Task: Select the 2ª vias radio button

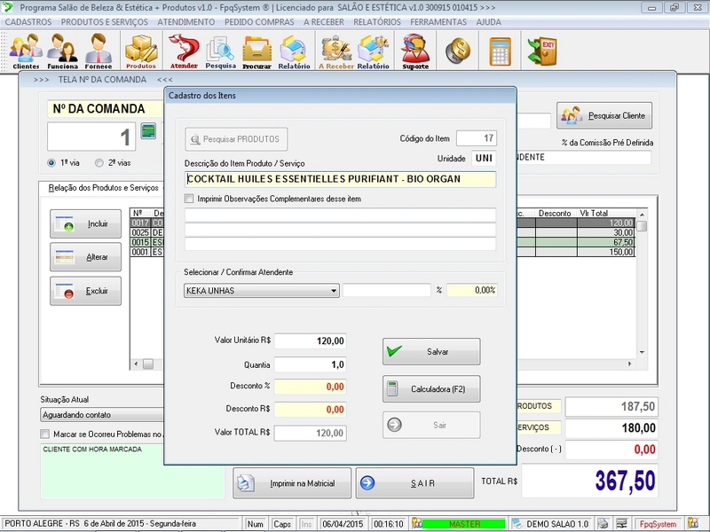Action: coord(100,163)
